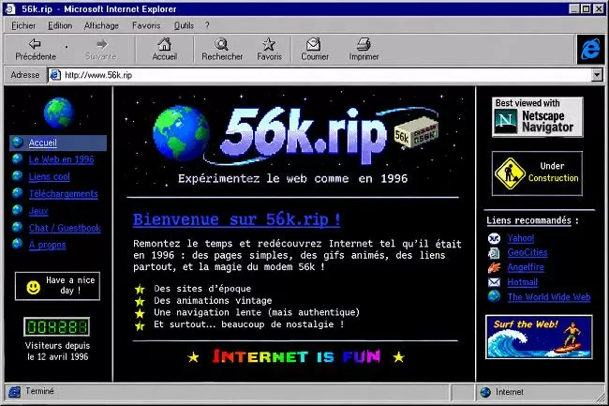Screen dimensions: 609x406
Task: Click the globe icon beside The World Wide Web
Action: coord(494,296)
